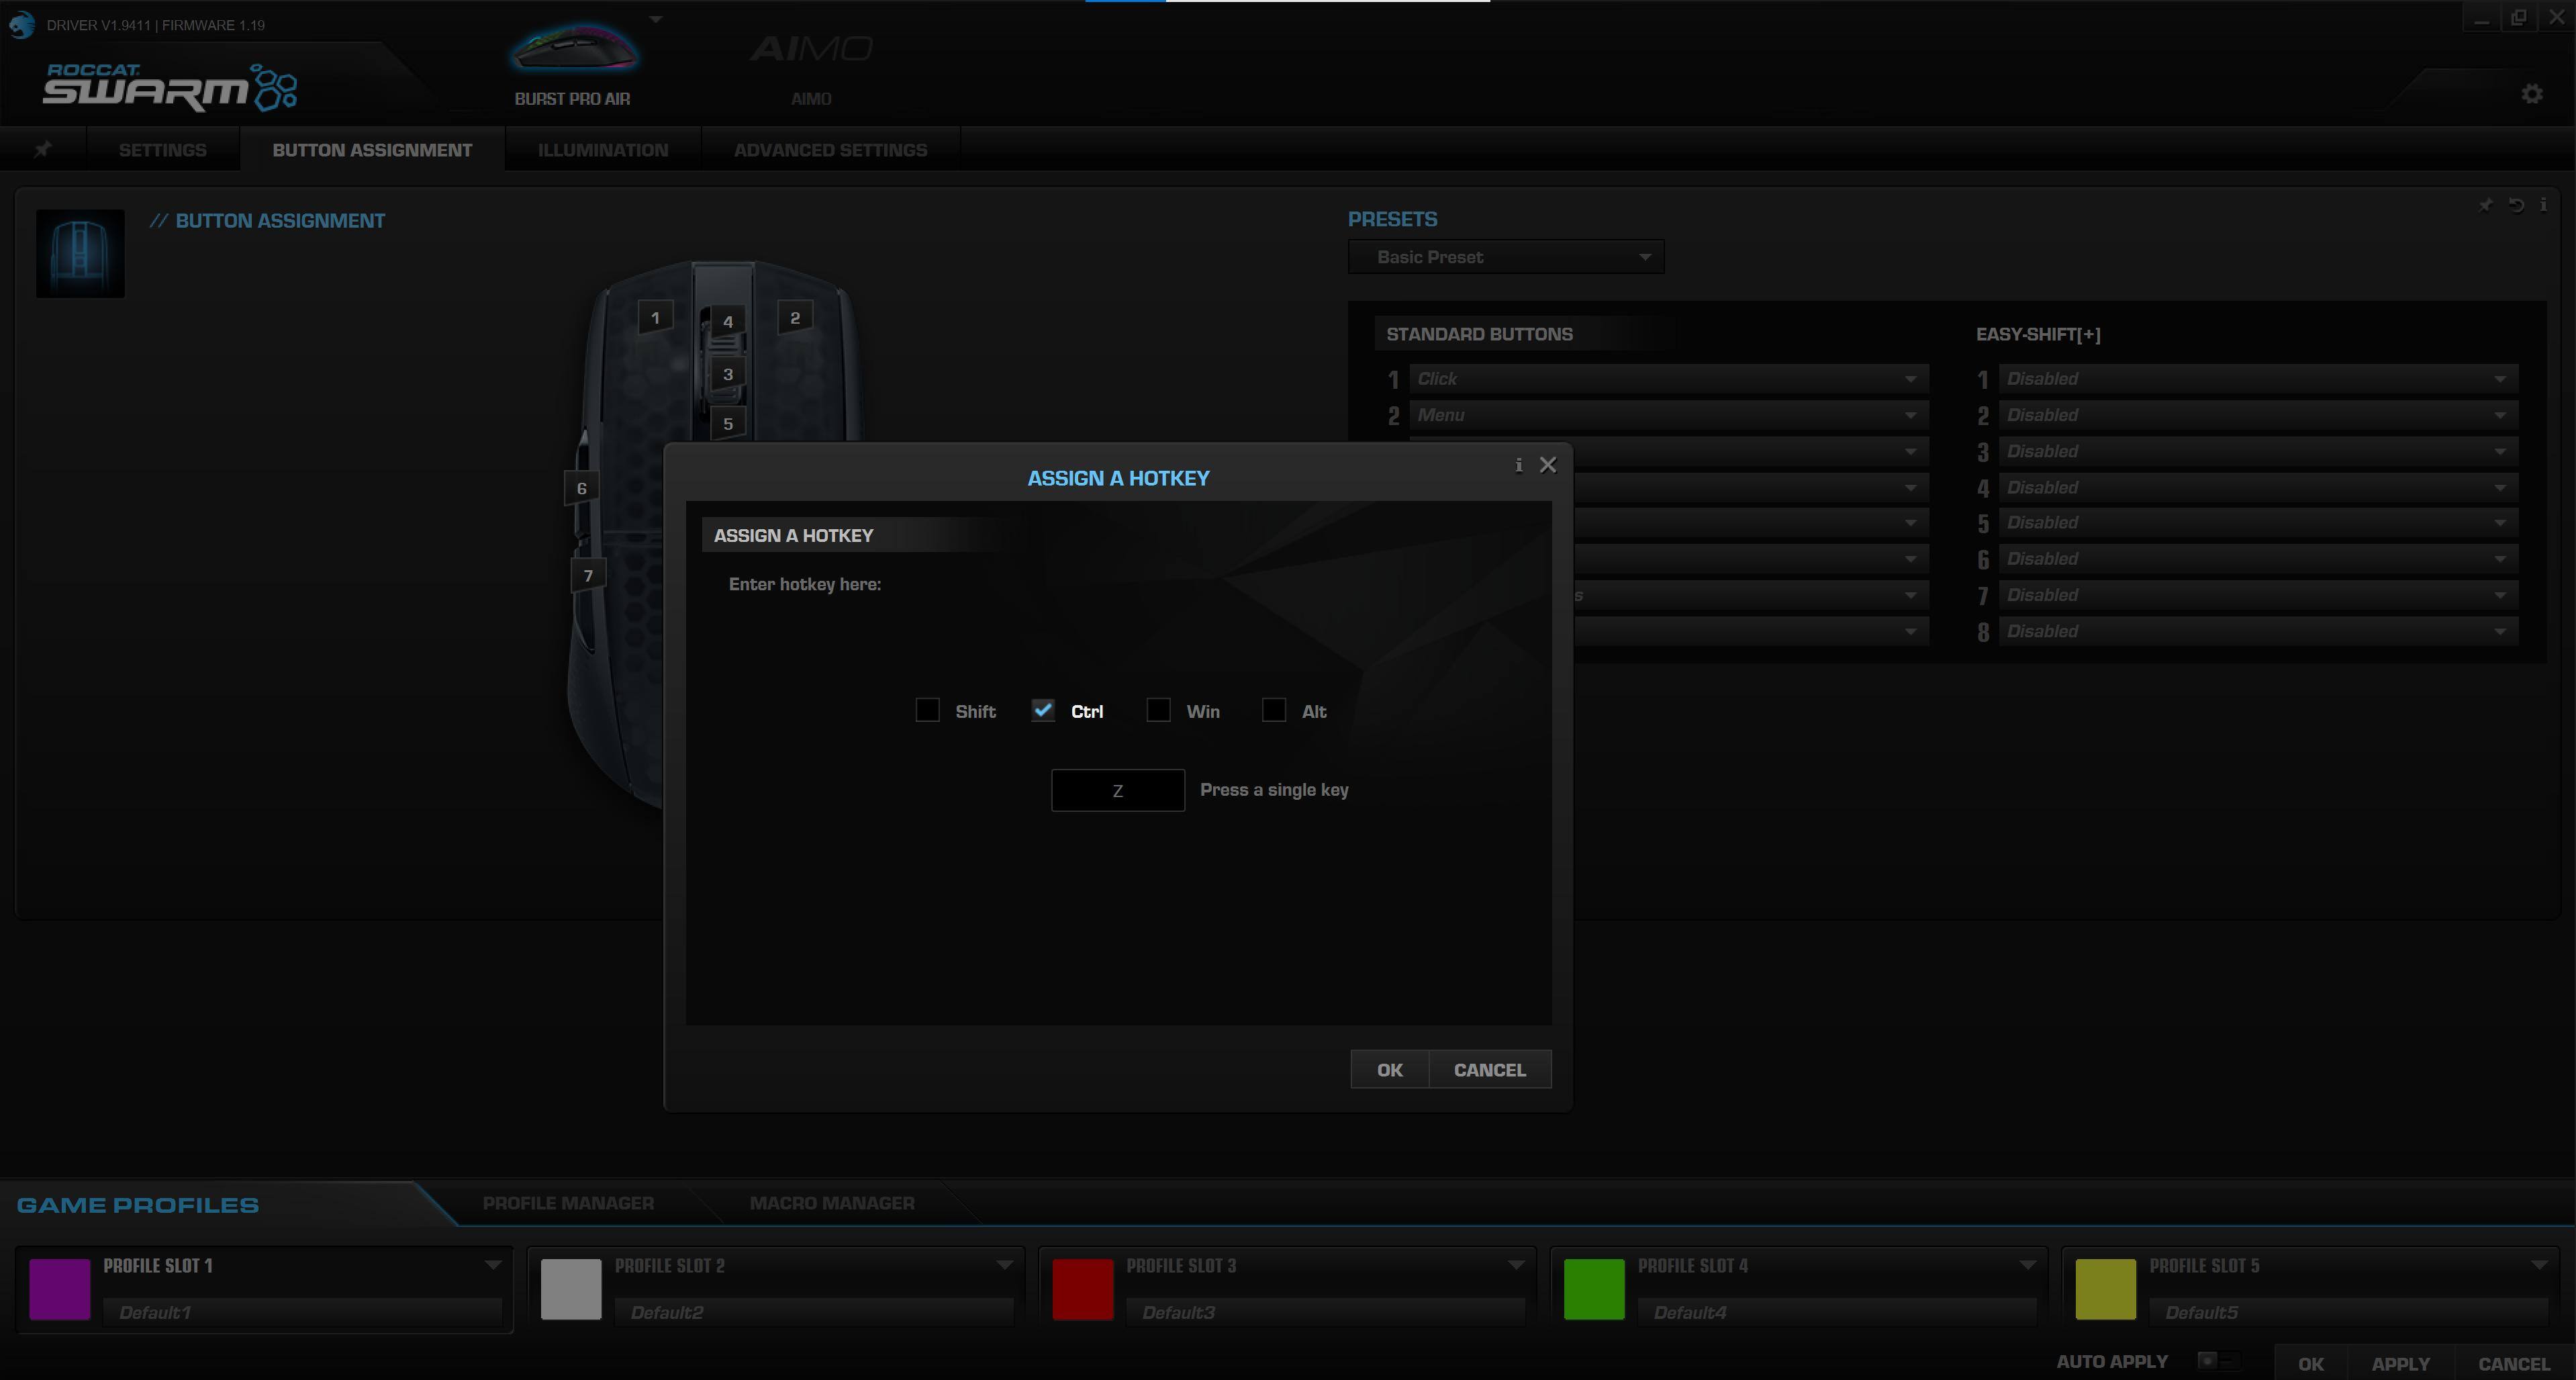Image resolution: width=2576 pixels, height=1380 pixels.
Task: Close the Assign a Hotkey dialog
Action: (1547, 465)
